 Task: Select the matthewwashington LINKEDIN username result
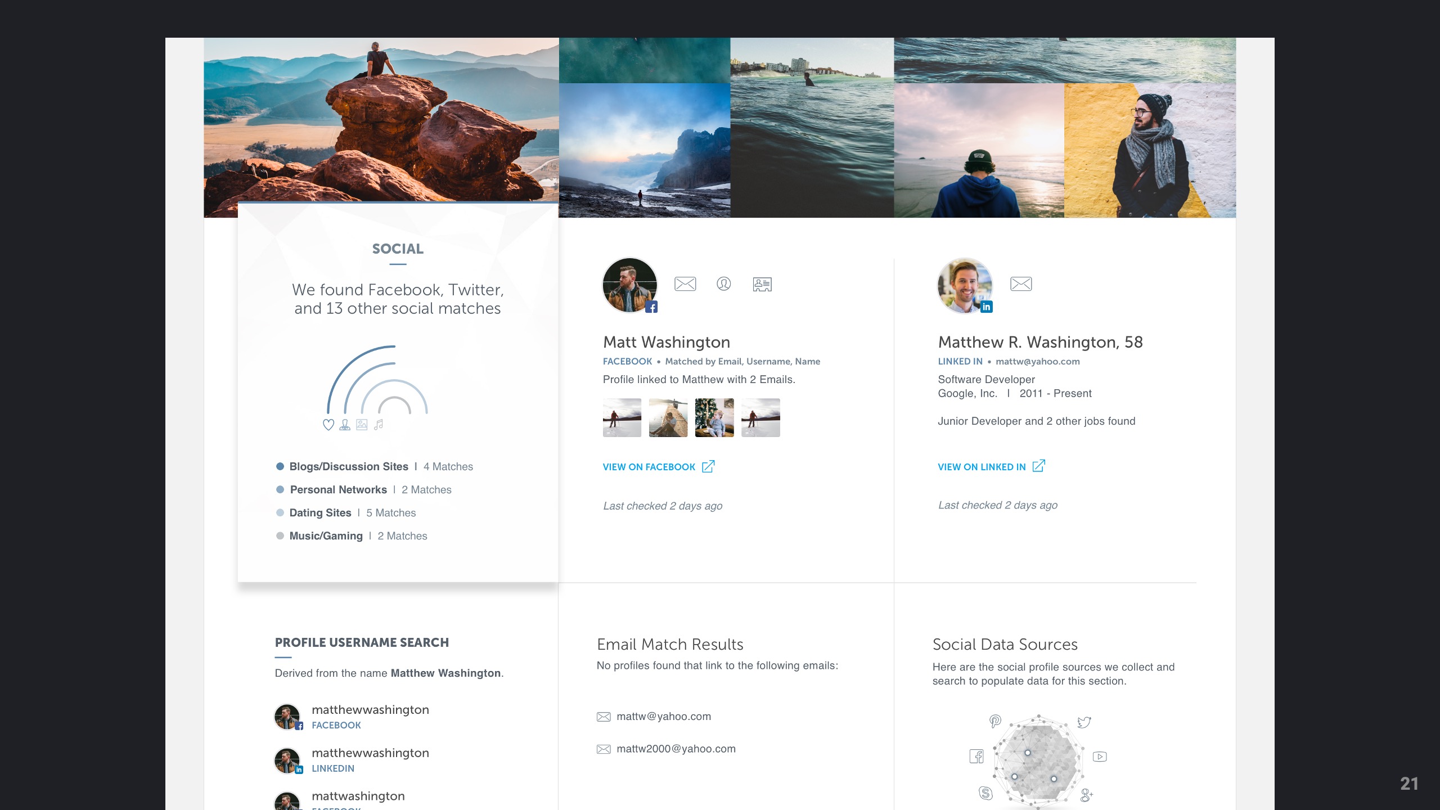352,760
